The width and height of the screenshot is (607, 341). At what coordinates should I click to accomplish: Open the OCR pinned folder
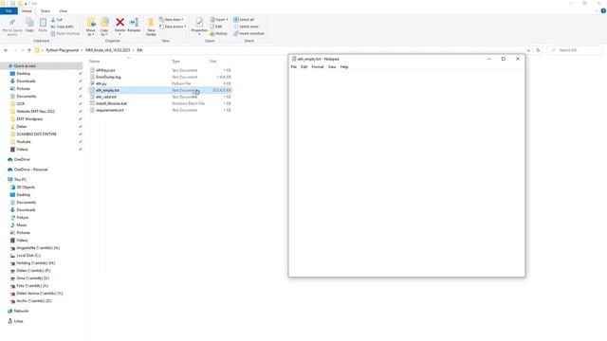tap(21, 103)
